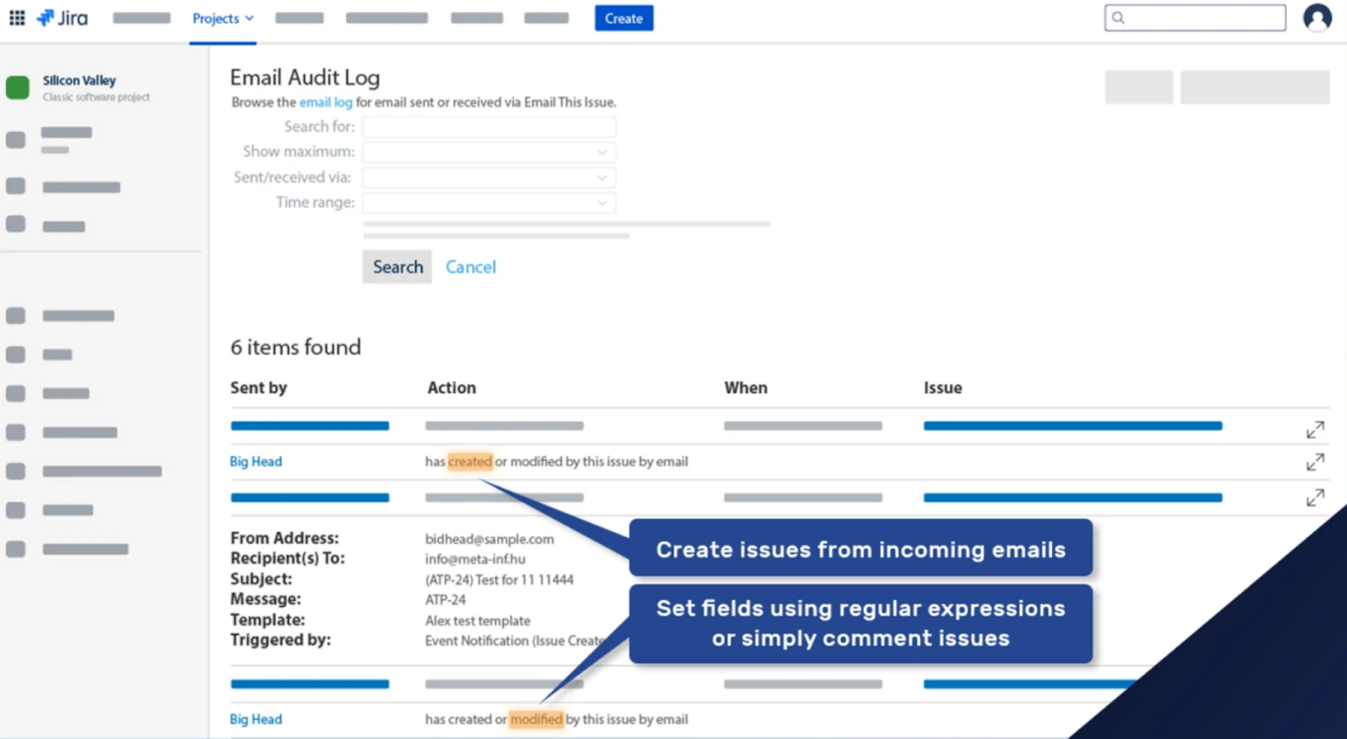Screen dimensions: 1347x739
Task: Click the blue Create button
Action: point(623,18)
